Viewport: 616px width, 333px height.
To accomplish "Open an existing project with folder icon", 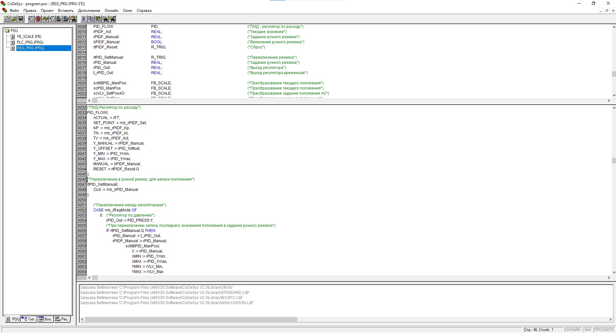I will 14,19.
